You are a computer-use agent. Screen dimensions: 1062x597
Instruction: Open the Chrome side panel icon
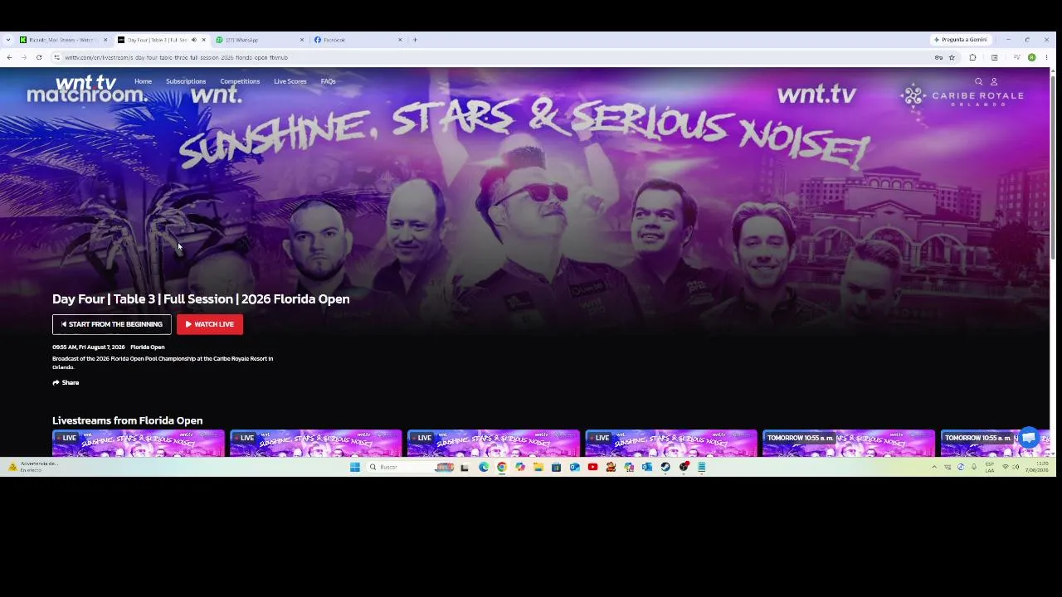(994, 57)
